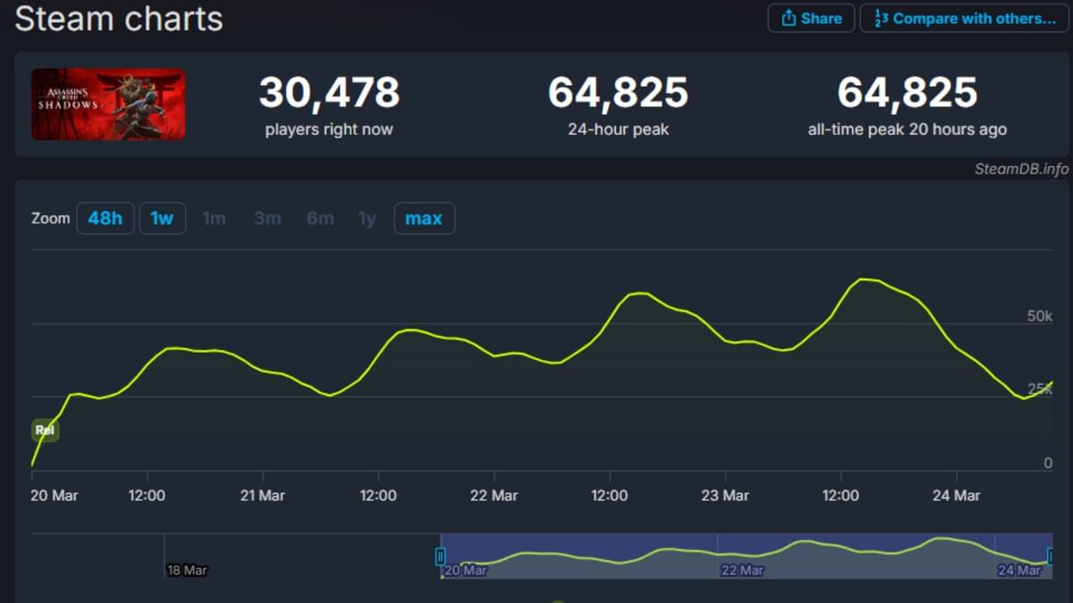Click the Steam charts heading
Screen dimensions: 1073x603
(119, 19)
